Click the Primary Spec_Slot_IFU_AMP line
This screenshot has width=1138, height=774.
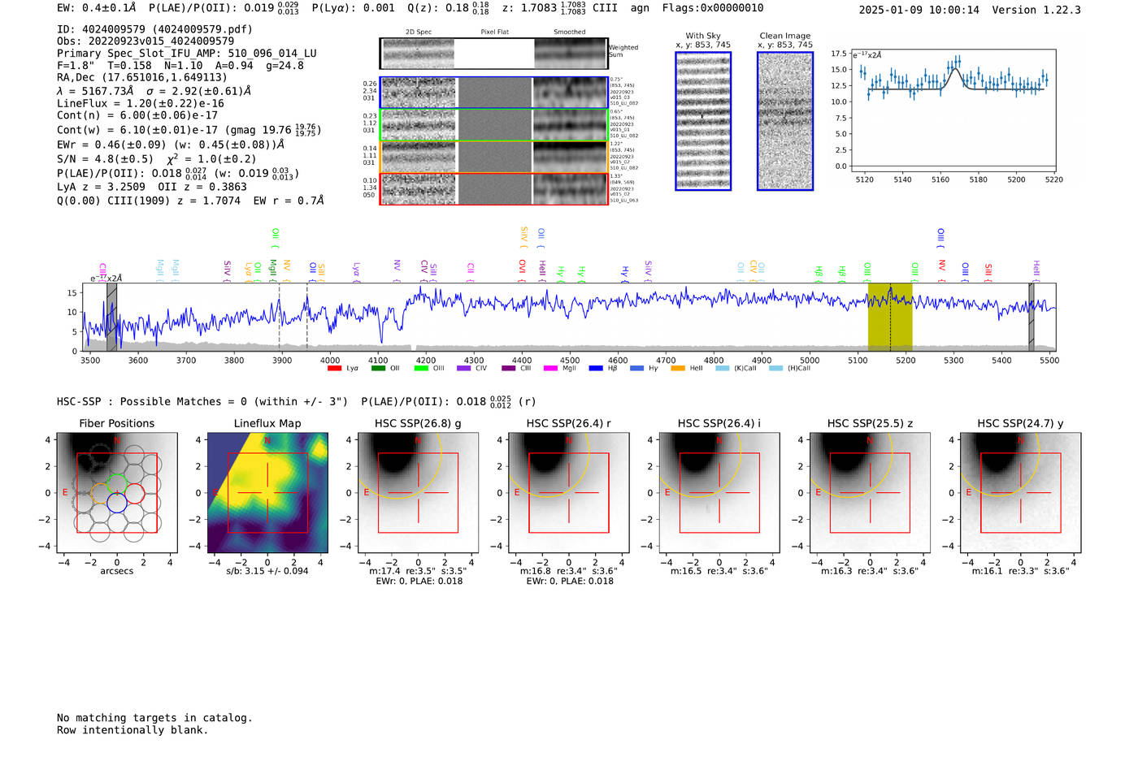point(187,54)
